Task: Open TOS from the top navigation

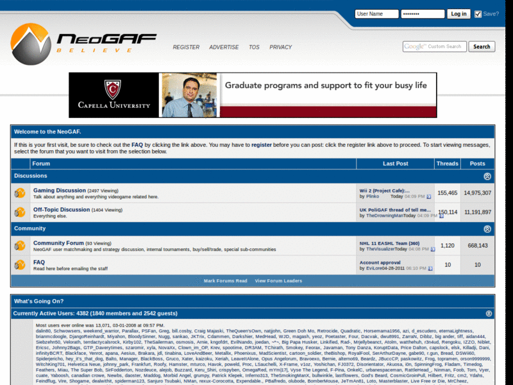Action: 254,47
